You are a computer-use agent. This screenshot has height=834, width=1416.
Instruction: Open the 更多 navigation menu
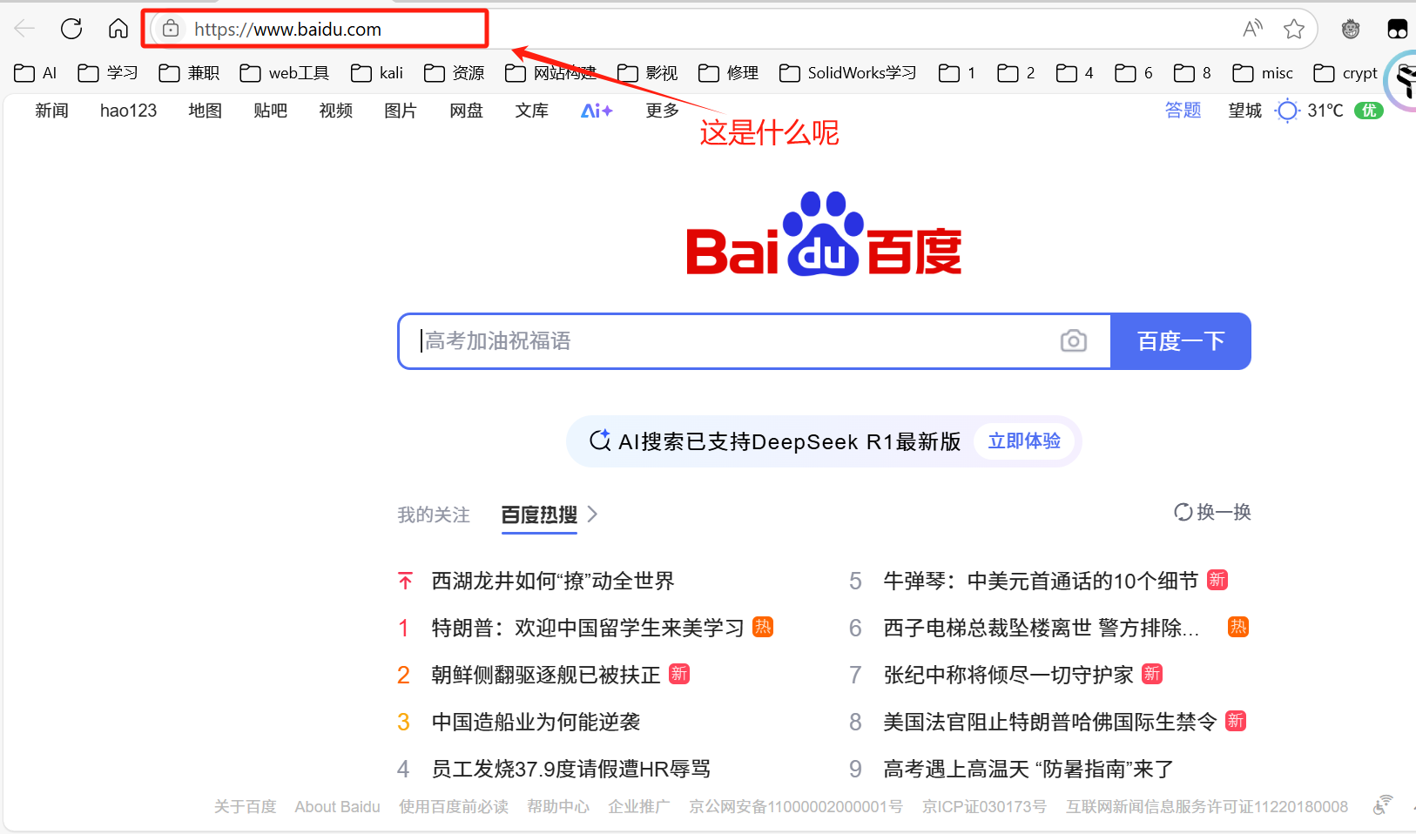coord(662,111)
